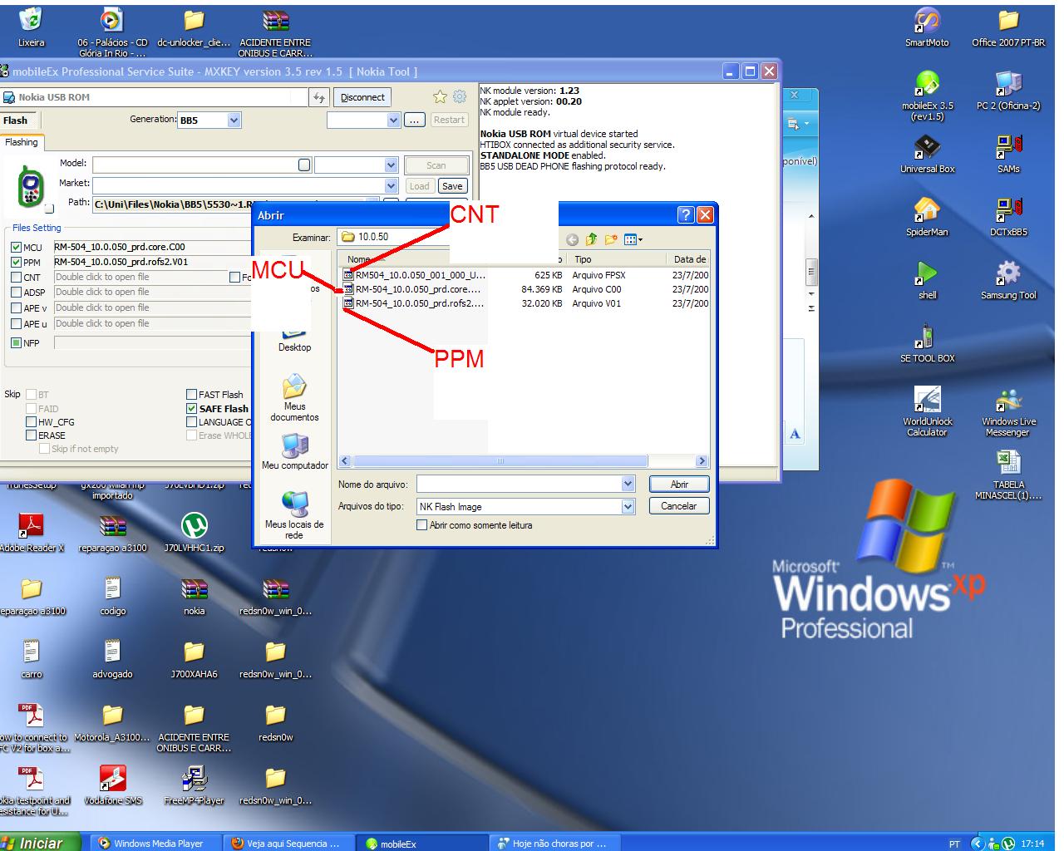Select Meus documentos in places bar
This screenshot has height=851, width=1064.
(x=294, y=398)
